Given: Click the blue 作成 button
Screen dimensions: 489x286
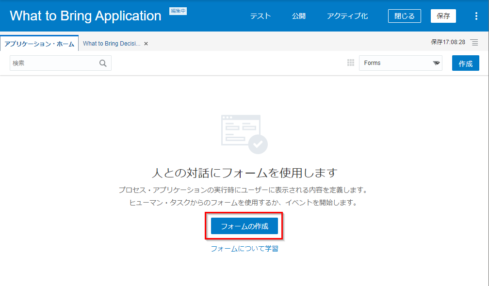Looking at the screenshot, I should [x=465, y=64].
